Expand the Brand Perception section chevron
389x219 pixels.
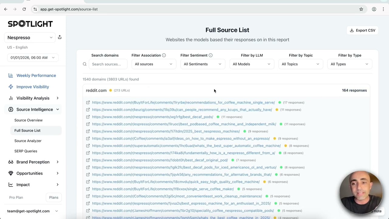(x=57, y=162)
